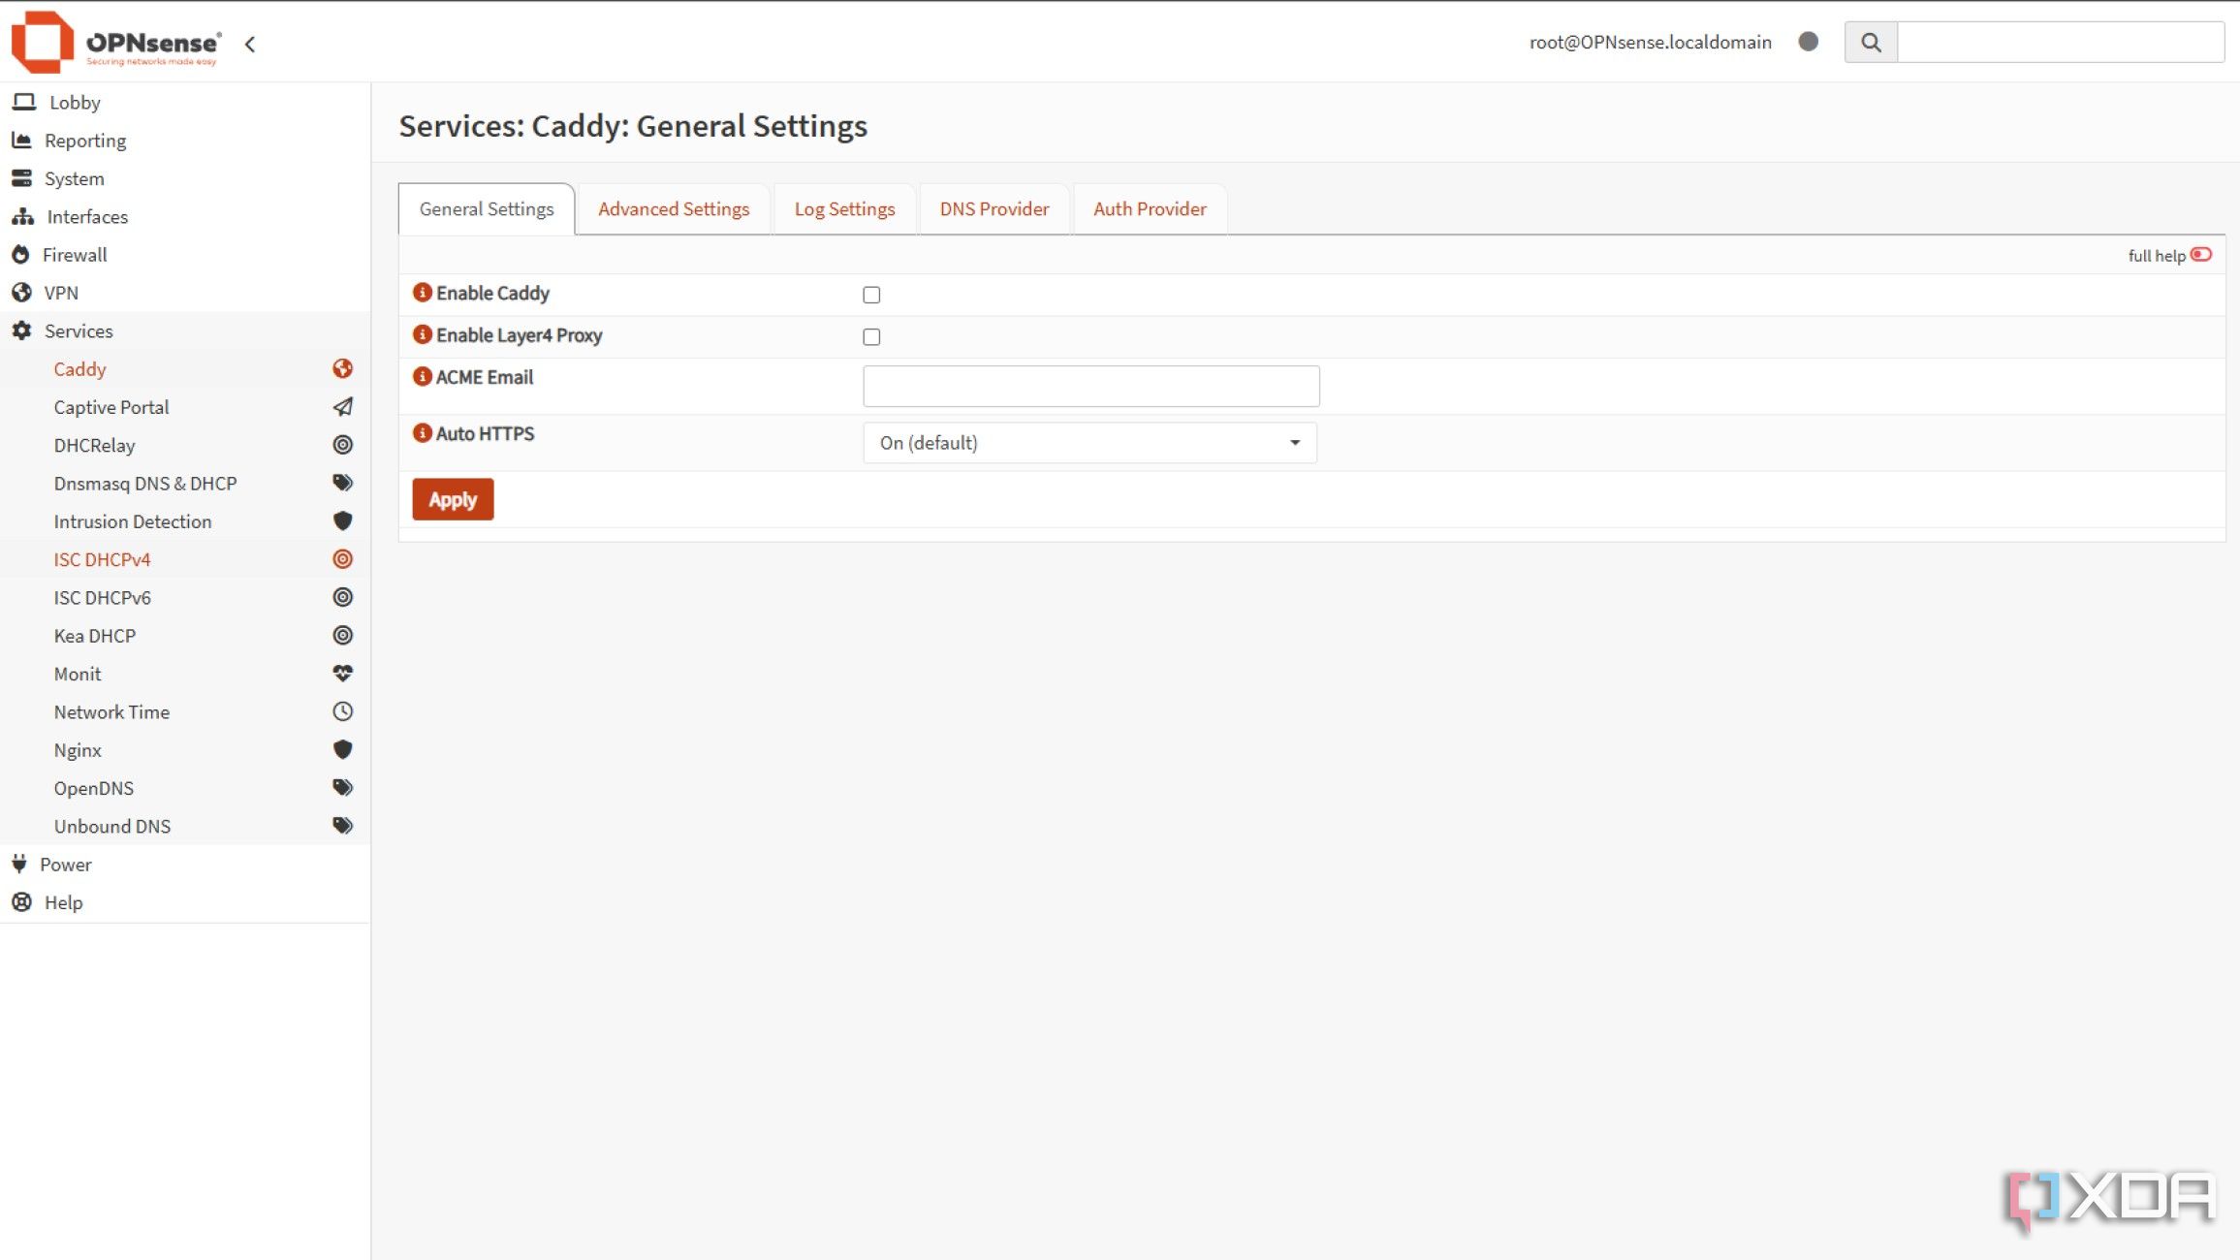Collapse the sidebar with the chevron arrow
The height and width of the screenshot is (1260, 2240).
coord(250,44)
